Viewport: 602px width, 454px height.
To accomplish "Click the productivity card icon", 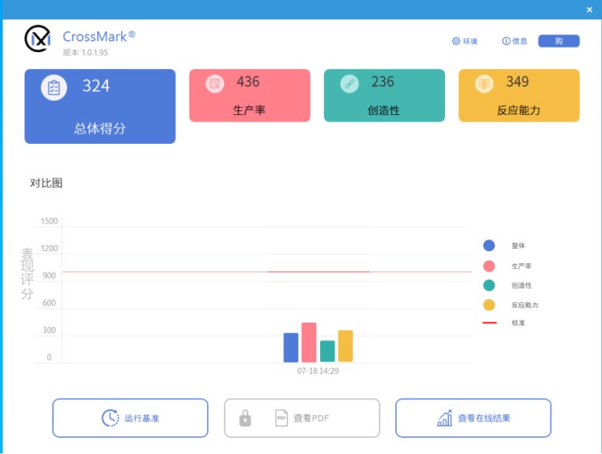I will coord(214,84).
